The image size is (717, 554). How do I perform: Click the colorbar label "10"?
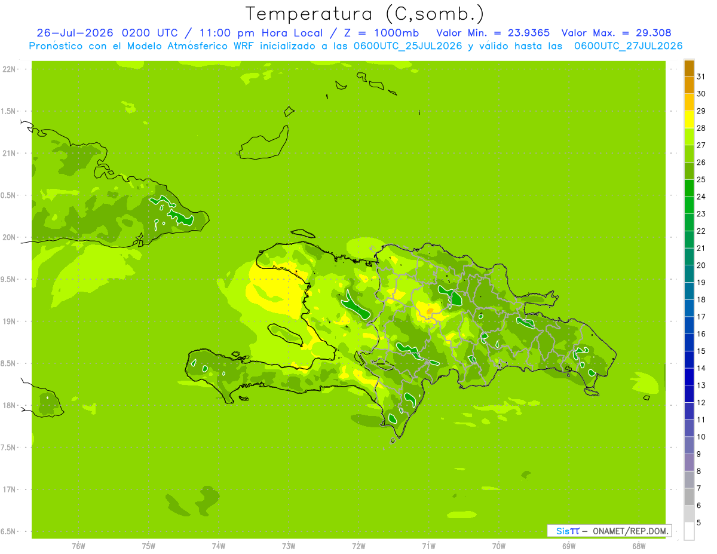701,437
